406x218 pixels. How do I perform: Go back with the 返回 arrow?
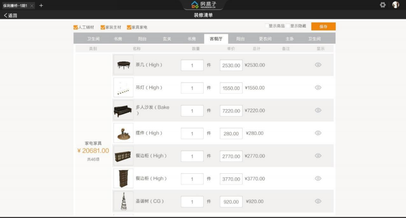(x=10, y=15)
